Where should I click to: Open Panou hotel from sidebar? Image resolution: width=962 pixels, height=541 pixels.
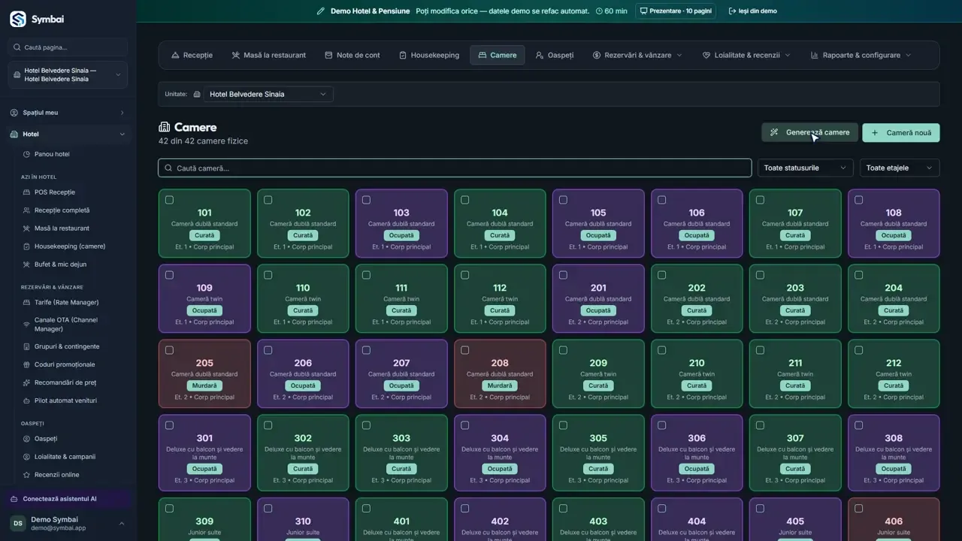point(52,154)
